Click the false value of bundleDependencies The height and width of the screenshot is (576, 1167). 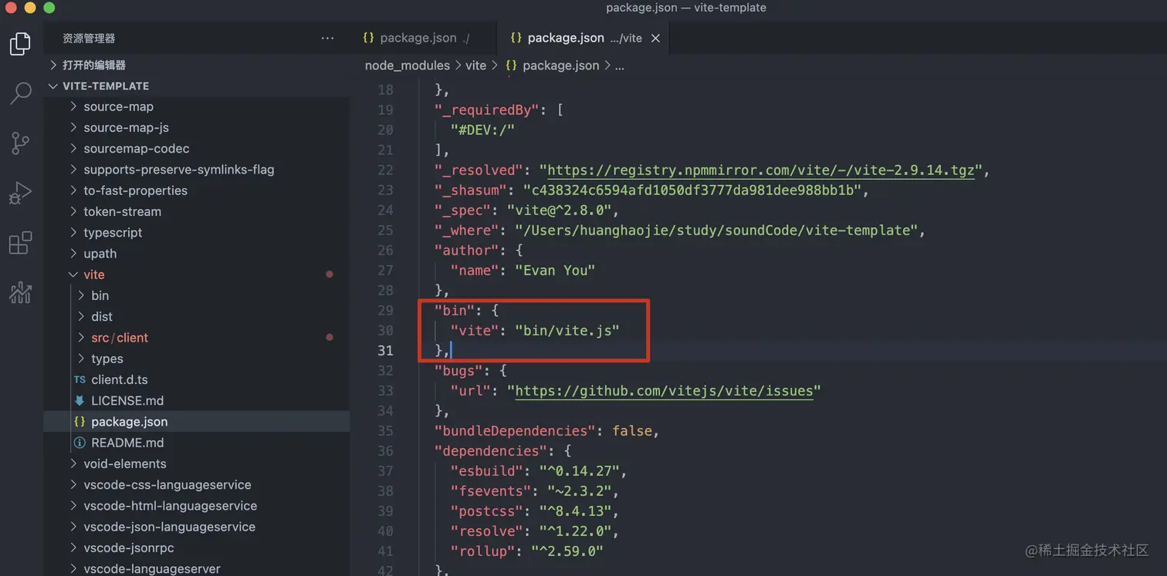coord(632,430)
